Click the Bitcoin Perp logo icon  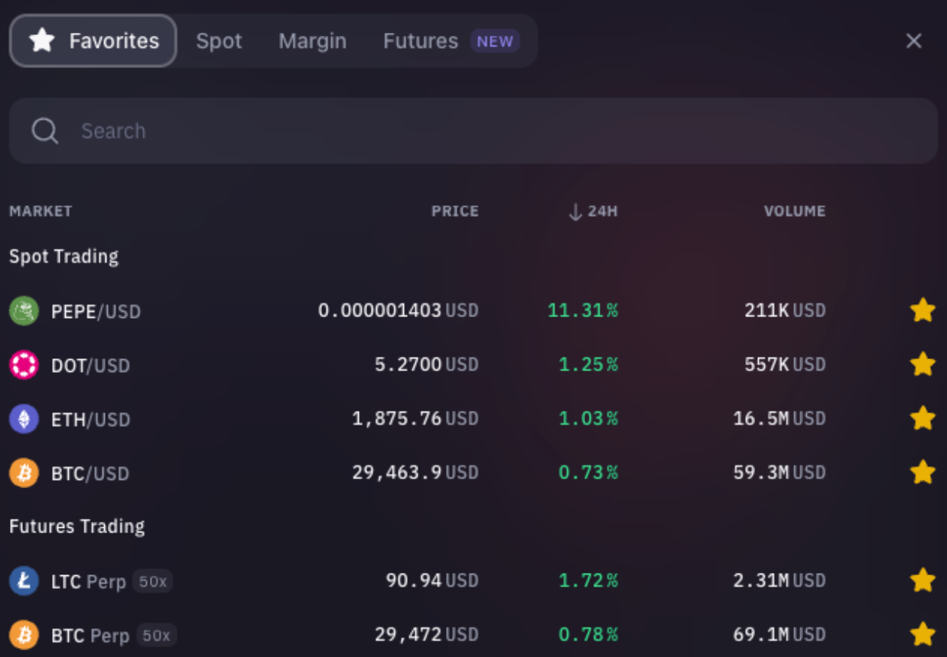pos(23,635)
